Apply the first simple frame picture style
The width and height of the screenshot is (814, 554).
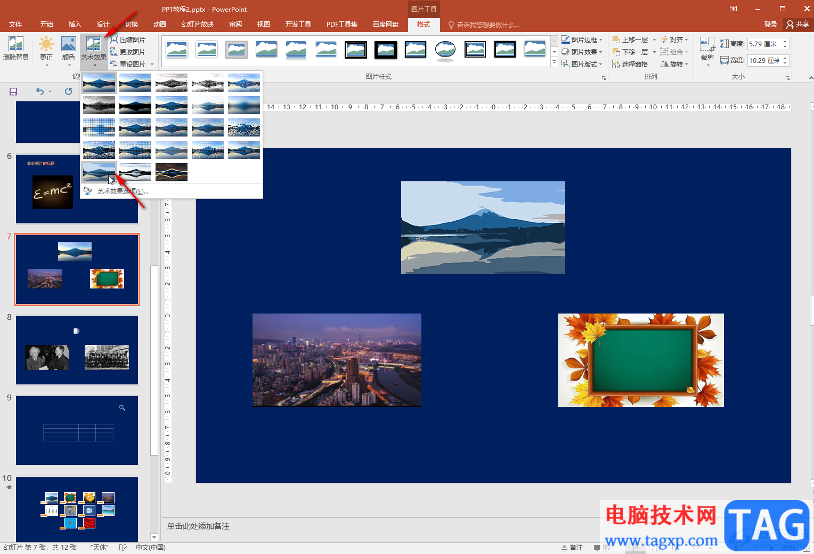coord(177,50)
